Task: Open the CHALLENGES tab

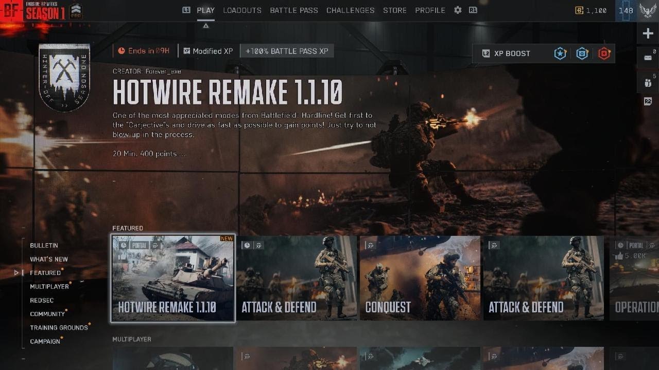Action: [x=351, y=10]
